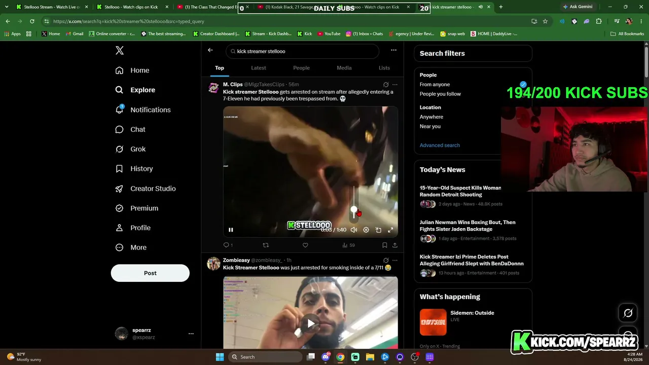Reload the page in Chrome
Screen dimensions: 649x365
tap(32, 21)
